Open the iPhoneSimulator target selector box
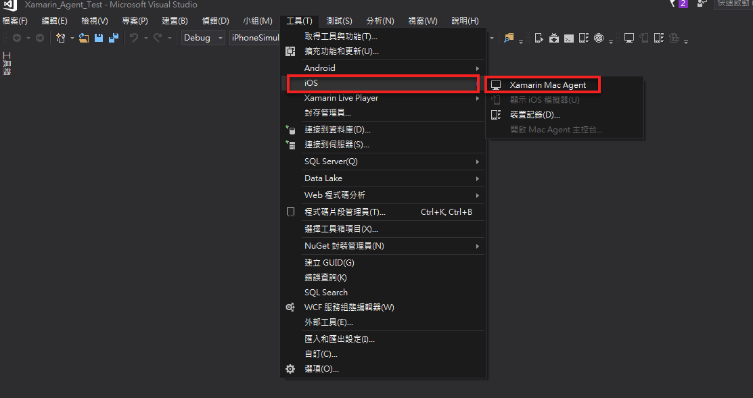753x398 pixels. click(x=255, y=38)
